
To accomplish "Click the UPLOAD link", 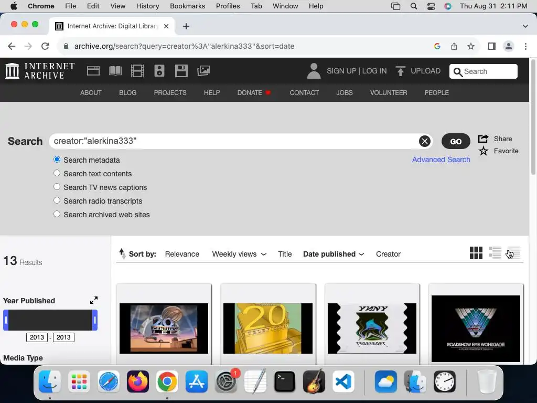I will coord(425,71).
